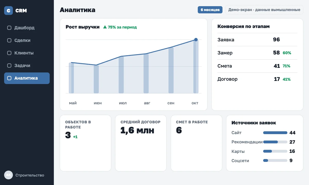This screenshot has width=309, height=185.
Task: Click the 71% conversion value
Action: pyautogui.click(x=286, y=66)
